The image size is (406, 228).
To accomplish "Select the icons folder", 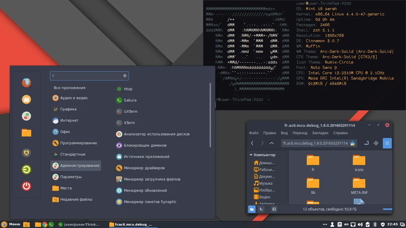I will coord(359,163).
